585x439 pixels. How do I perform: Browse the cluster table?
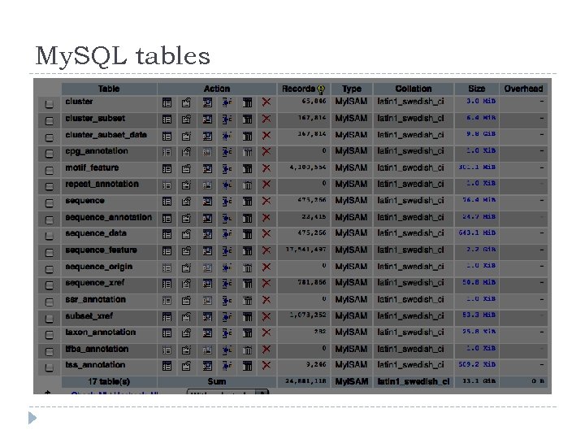click(167, 102)
